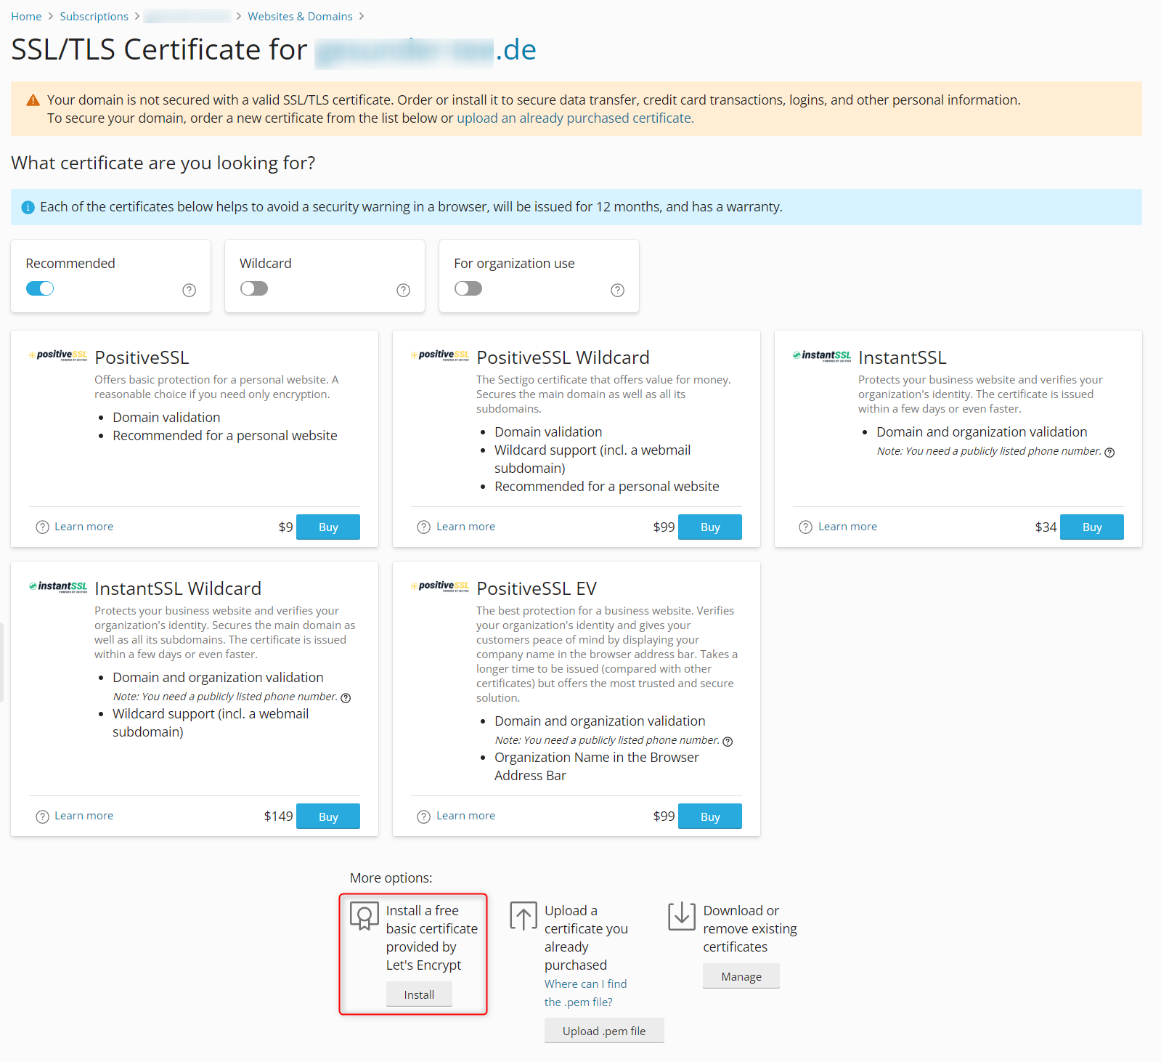
Task: Click the InstantSSL logo icon
Action: (x=822, y=355)
